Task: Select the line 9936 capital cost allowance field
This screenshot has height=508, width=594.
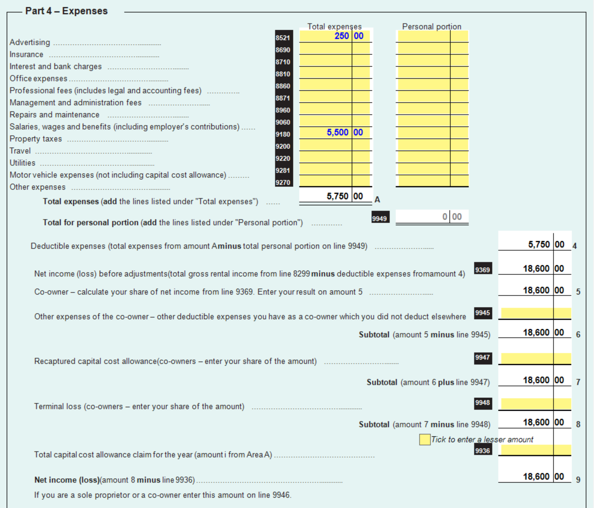Action: [x=536, y=450]
